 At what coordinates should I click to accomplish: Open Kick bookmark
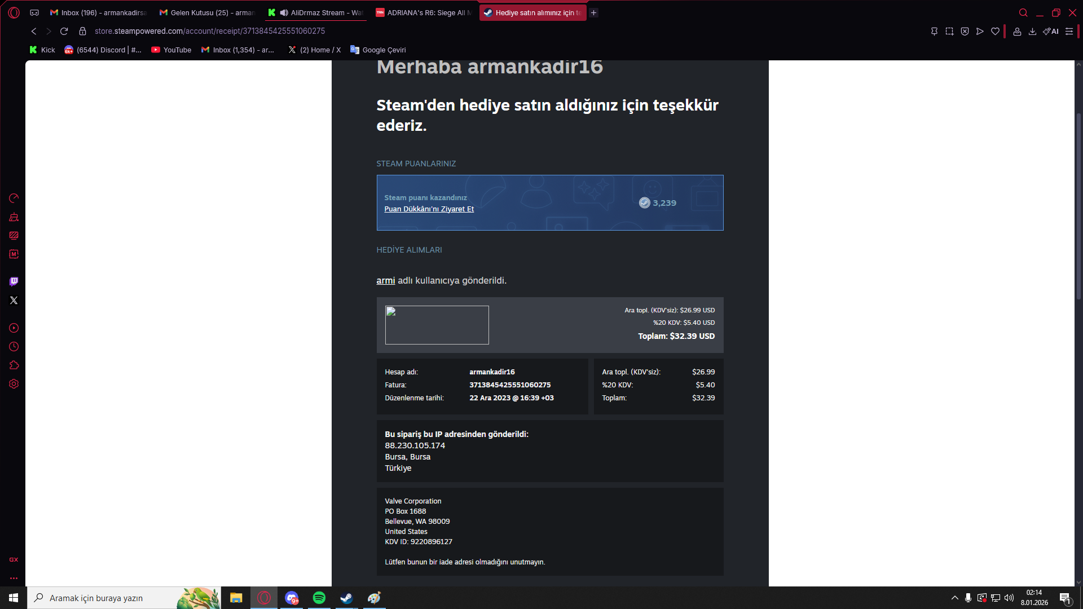coord(42,50)
